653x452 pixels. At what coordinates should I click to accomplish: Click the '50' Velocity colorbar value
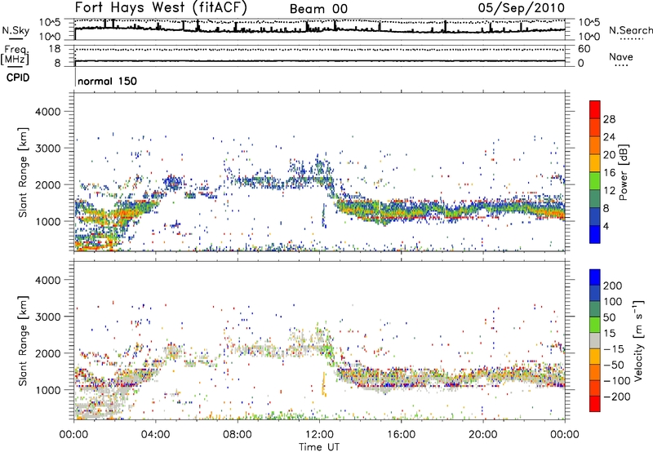tap(609, 317)
